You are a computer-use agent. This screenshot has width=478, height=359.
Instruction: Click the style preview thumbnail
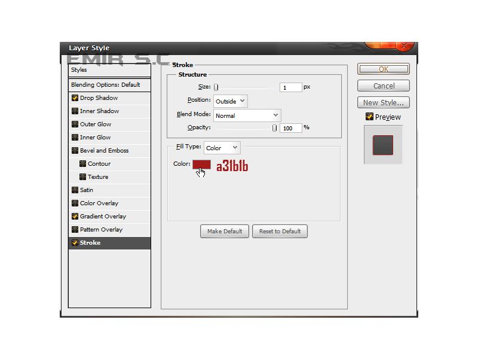383,145
